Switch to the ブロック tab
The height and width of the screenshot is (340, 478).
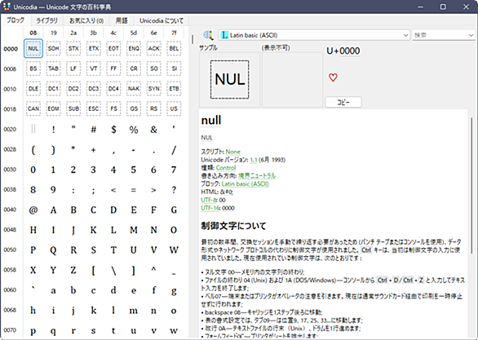[15, 20]
